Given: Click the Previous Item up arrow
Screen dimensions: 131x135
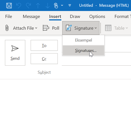Looking at the screenshot, I should point(38,5).
